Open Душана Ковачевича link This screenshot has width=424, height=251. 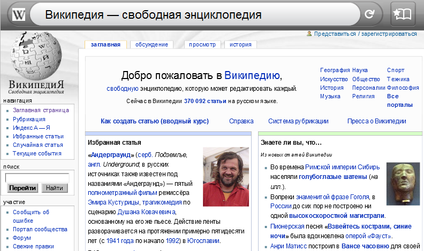pos(147,212)
